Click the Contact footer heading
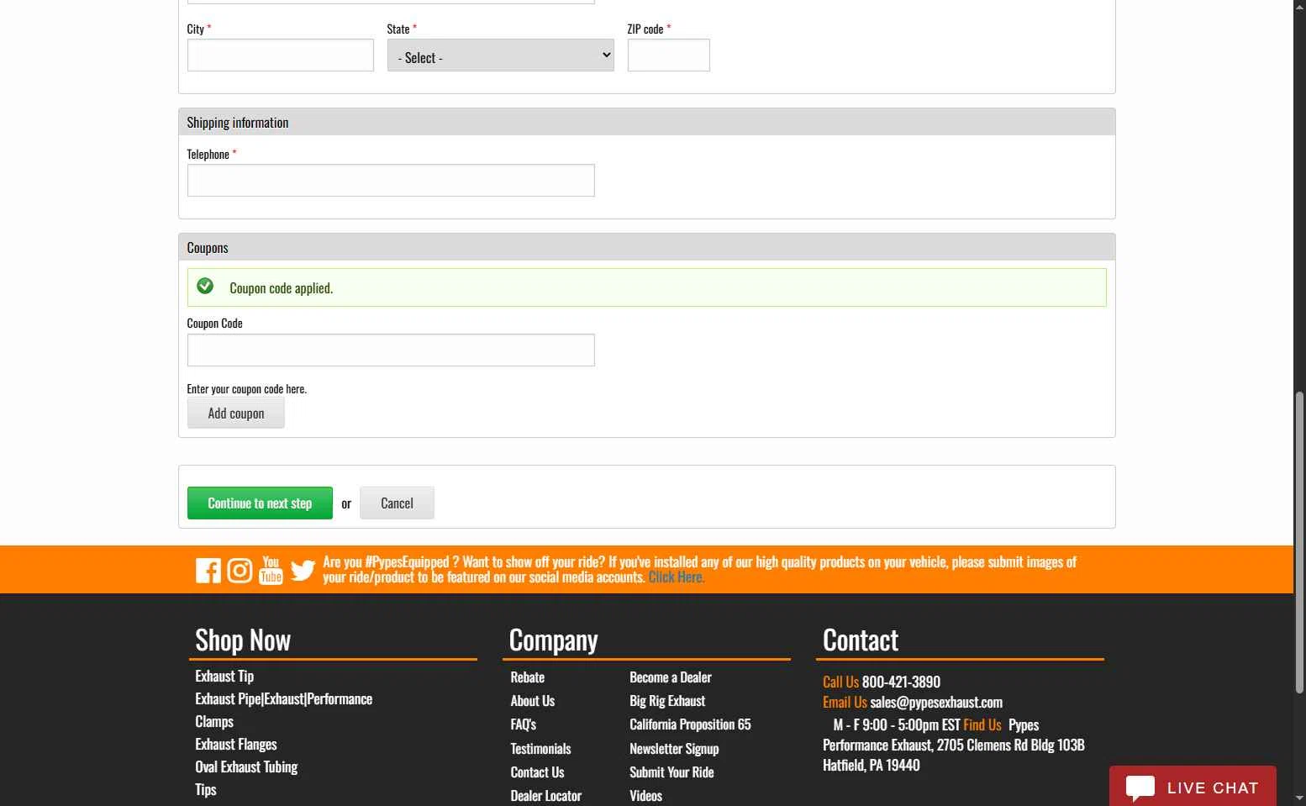1306x806 pixels. [x=861, y=640]
